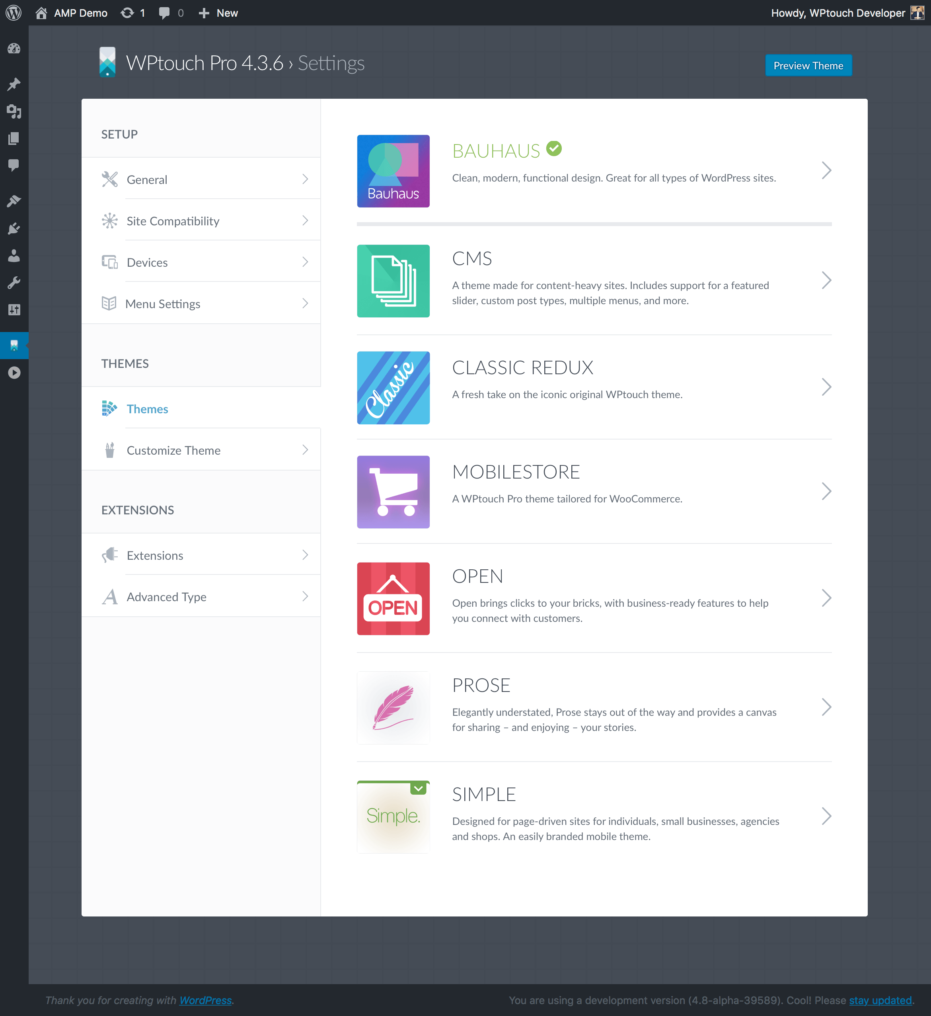This screenshot has height=1016, width=931.
Task: Click the plus New icon in admin bar
Action: (204, 13)
